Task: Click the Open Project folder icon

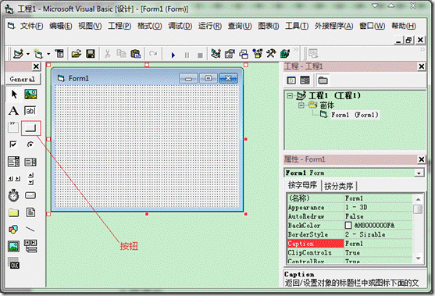Action: pos(77,54)
